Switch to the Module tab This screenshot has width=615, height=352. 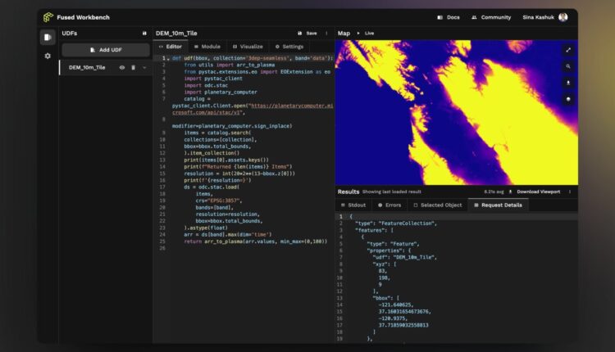(207, 47)
